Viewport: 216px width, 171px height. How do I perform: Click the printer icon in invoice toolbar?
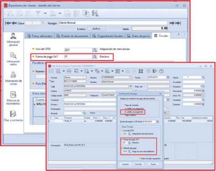[x=69, y=71]
